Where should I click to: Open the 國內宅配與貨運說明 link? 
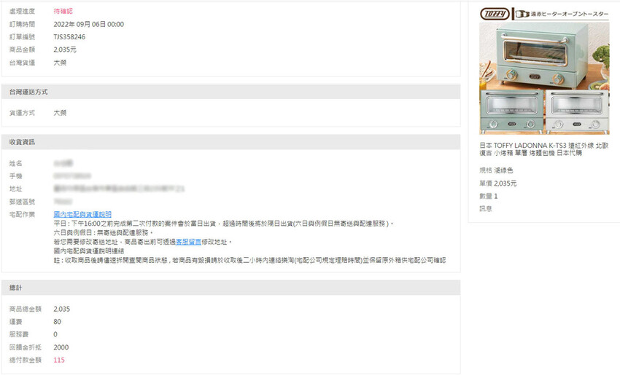(82, 214)
